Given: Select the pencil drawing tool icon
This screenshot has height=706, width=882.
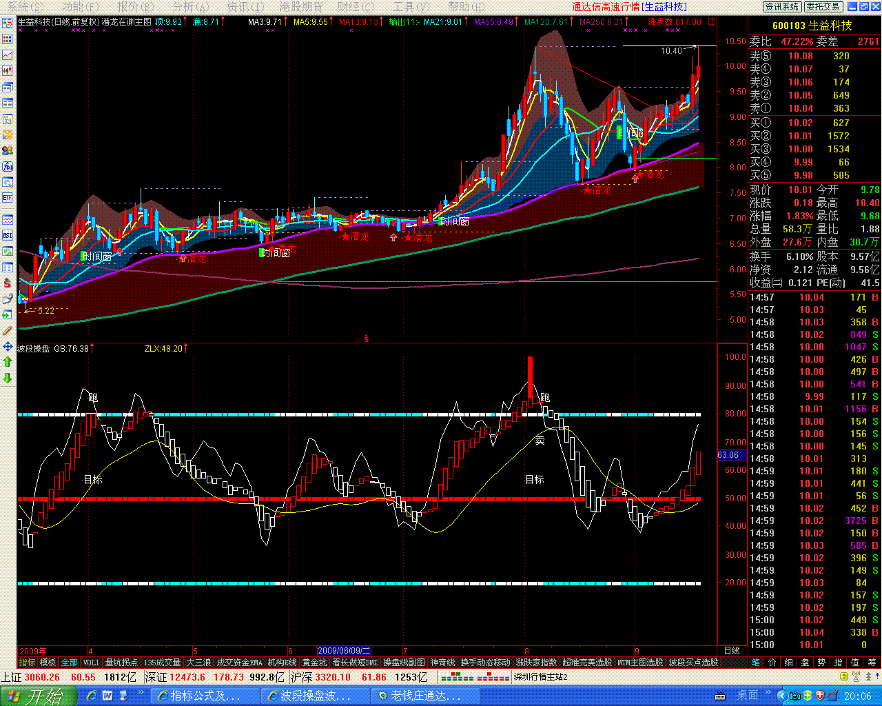Looking at the screenshot, I should coord(8,330).
